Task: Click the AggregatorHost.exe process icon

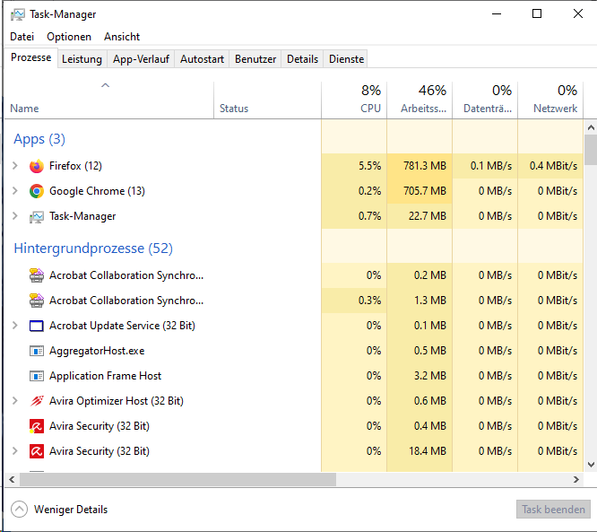Action: click(37, 351)
